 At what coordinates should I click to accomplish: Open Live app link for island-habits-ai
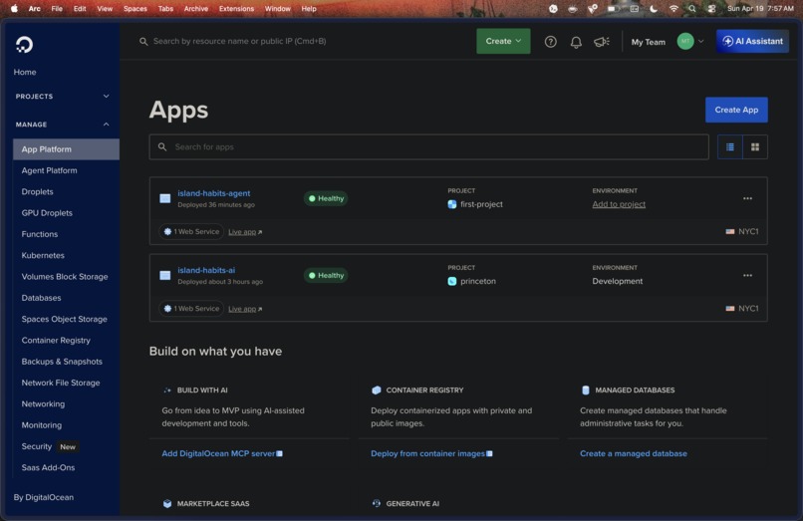[x=245, y=309]
